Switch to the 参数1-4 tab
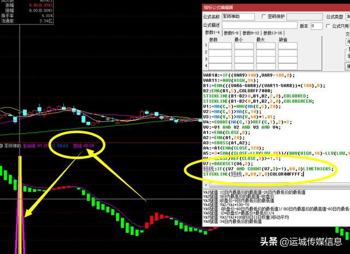Screen dimensions: 350x254 click(x=212, y=33)
